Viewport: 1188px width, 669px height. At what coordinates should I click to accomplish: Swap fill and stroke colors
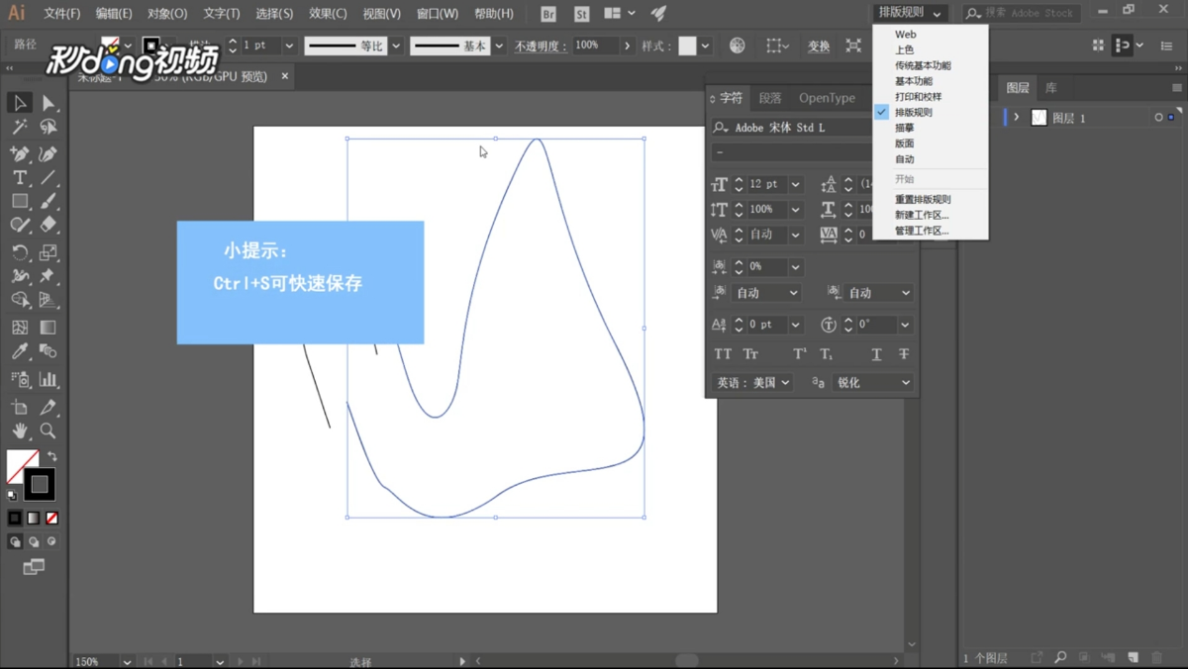[x=52, y=457]
